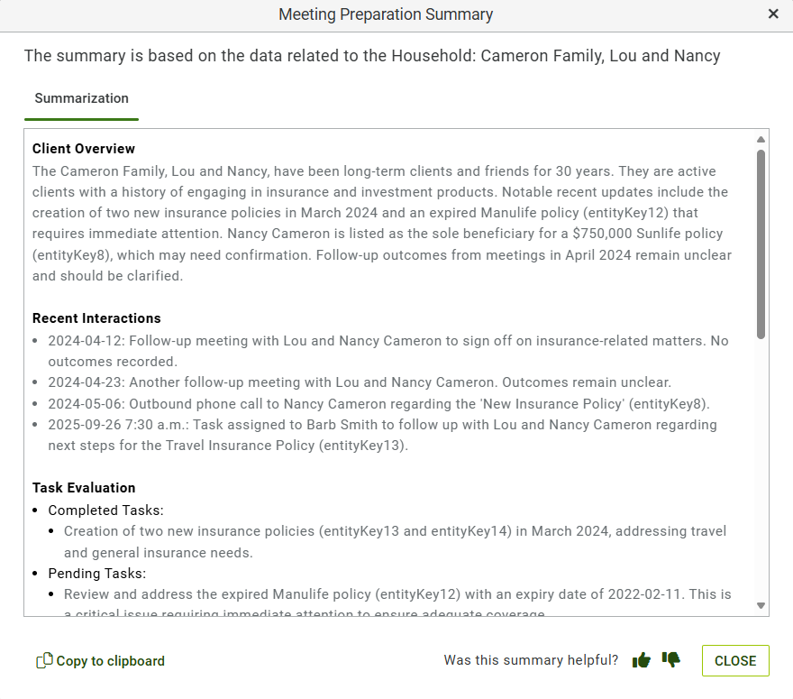Click the Copy to clipboard label
The width and height of the screenshot is (793, 699).
click(x=110, y=661)
